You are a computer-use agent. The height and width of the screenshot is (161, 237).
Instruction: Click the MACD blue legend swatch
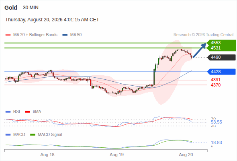point(8,134)
